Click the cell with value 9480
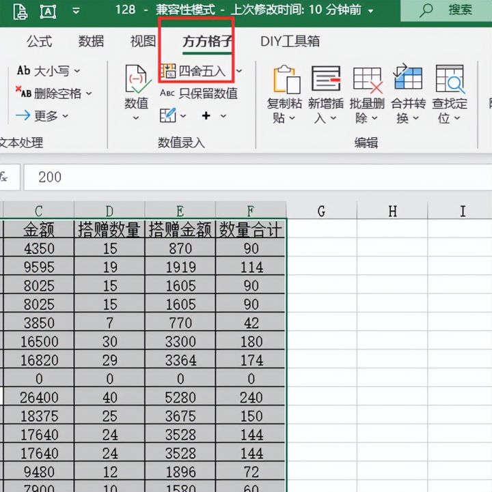 (39, 472)
